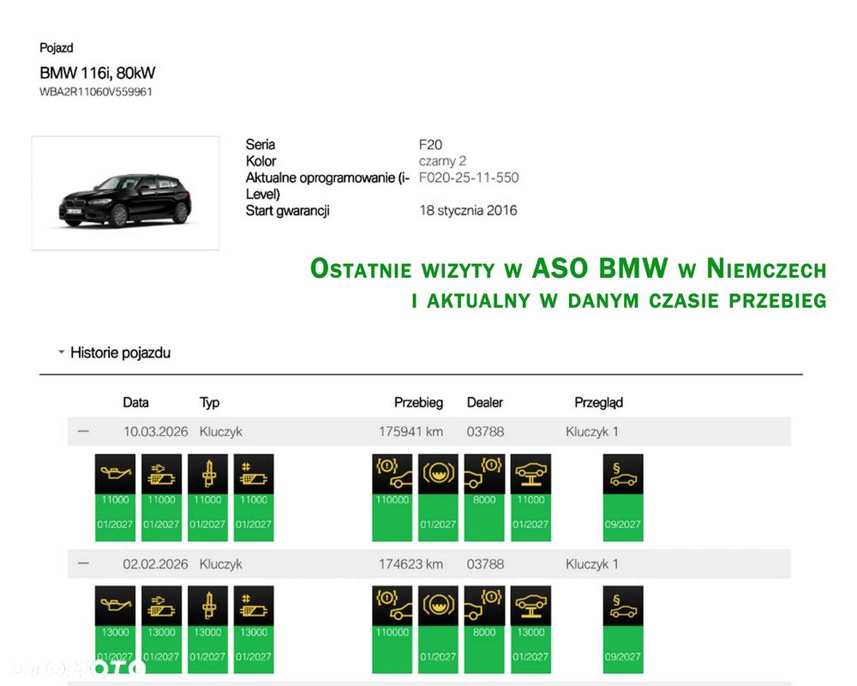857x686 pixels.
Task: Click 09/2027 date under § icon in 02.02.2026 entry
Action: click(x=623, y=657)
